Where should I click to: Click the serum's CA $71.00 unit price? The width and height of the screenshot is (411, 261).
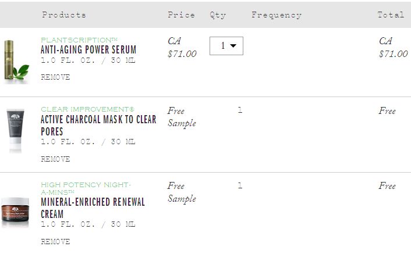182,48
